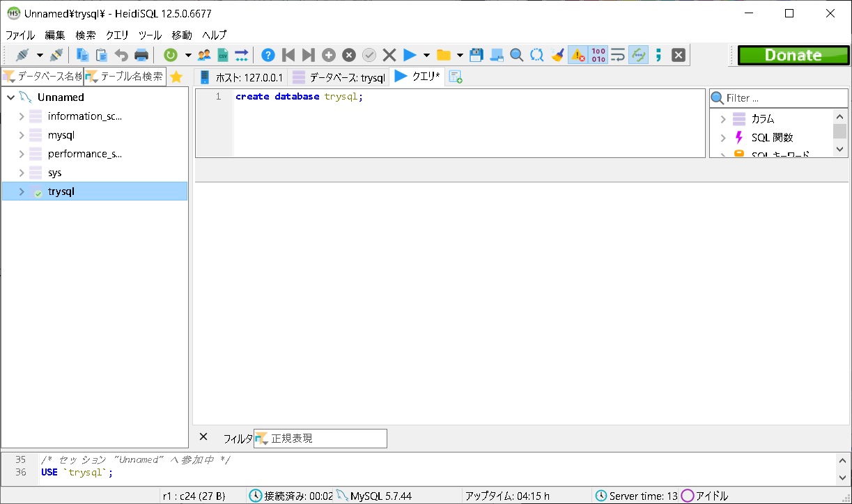Click the new query tab icon

pyautogui.click(x=456, y=77)
